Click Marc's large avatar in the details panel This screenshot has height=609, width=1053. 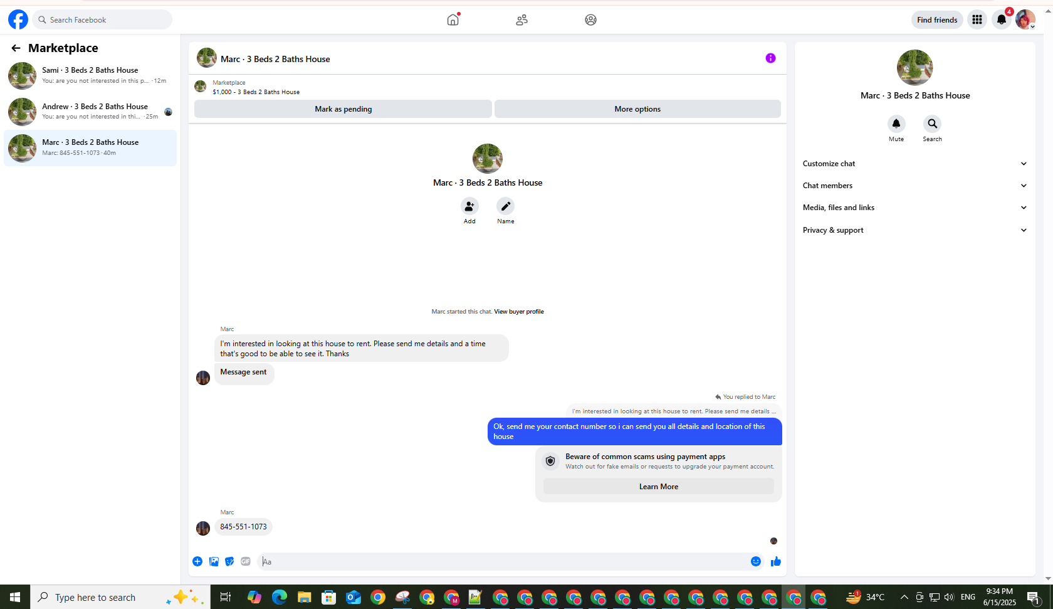(x=914, y=68)
